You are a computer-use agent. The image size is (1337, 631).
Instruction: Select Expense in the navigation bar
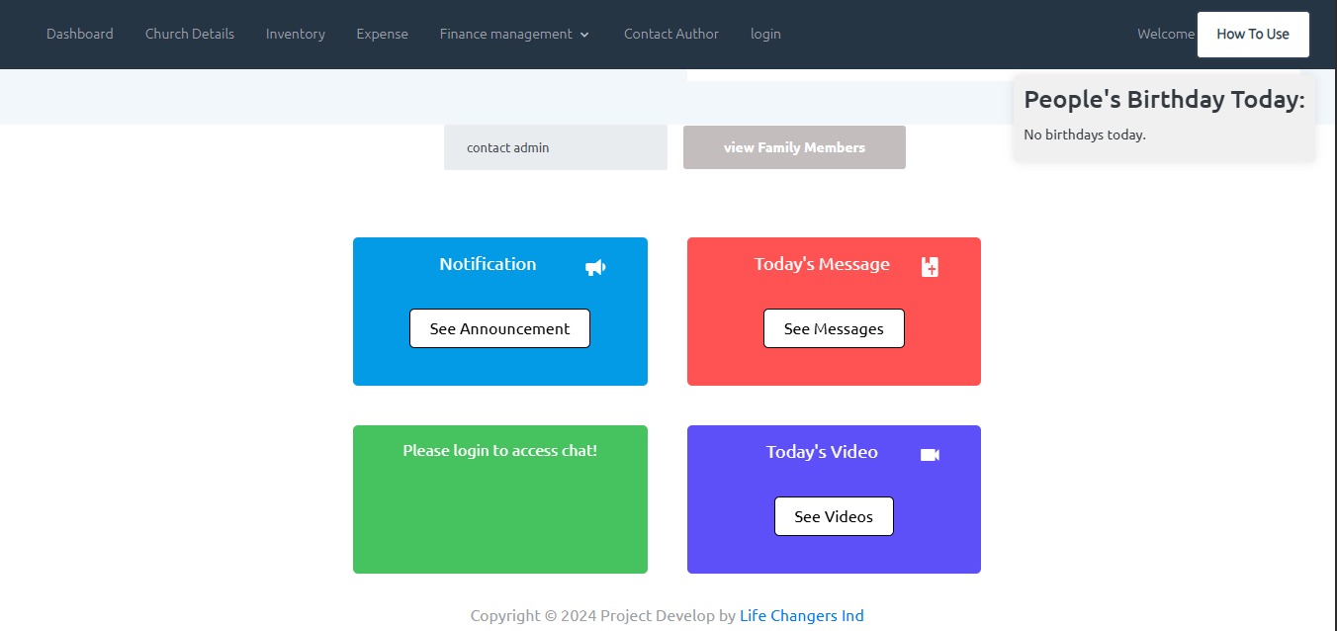pyautogui.click(x=383, y=34)
